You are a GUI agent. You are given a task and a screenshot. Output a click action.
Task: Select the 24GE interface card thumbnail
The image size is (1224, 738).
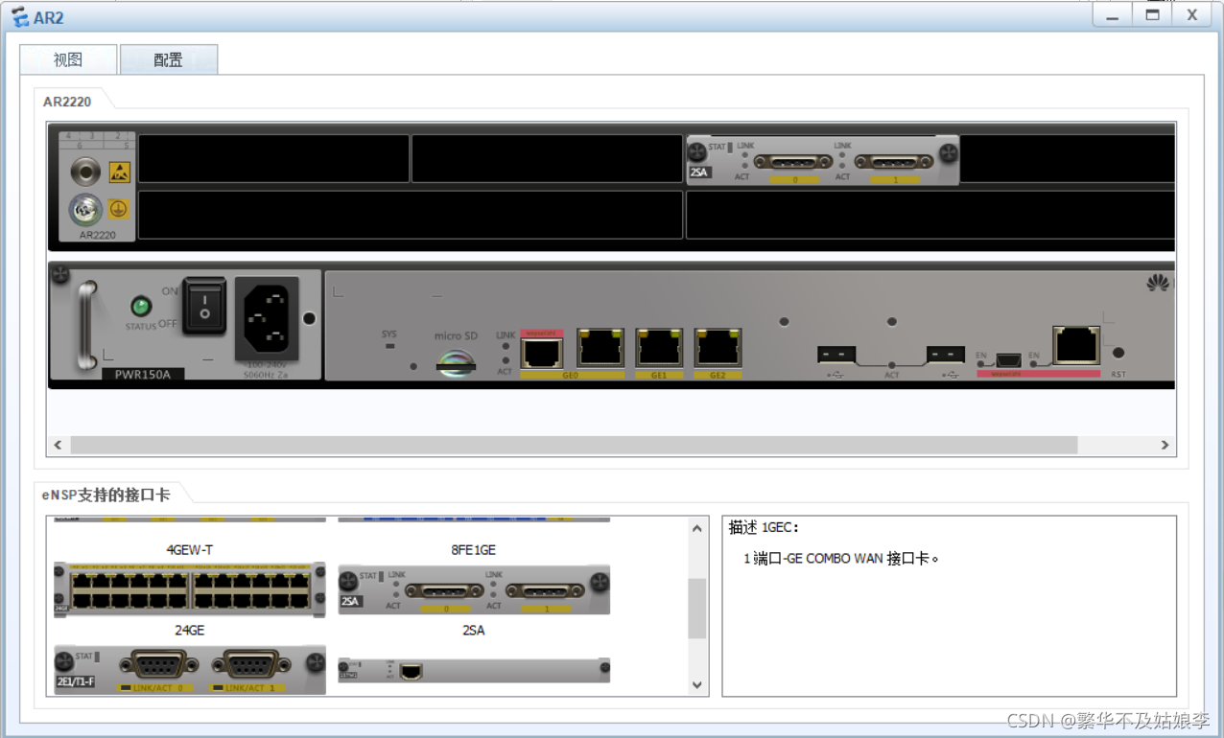click(x=190, y=589)
